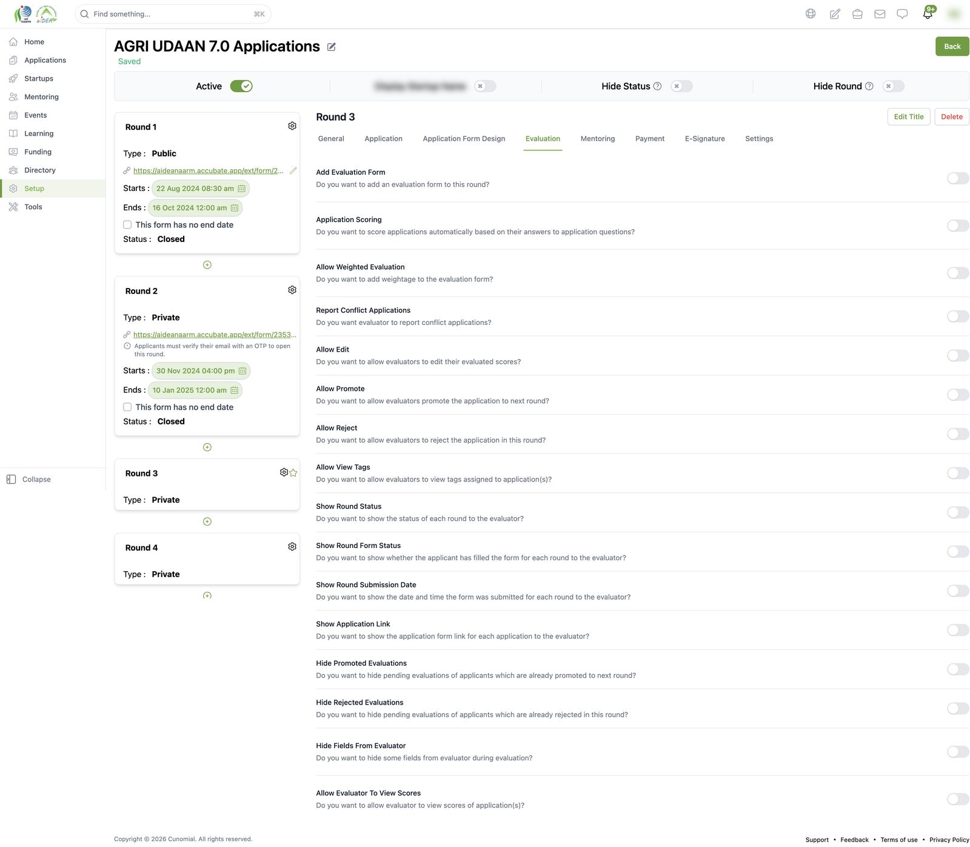Open Round 2 gear settings icon
The width and height of the screenshot is (970, 847).
pos(292,290)
